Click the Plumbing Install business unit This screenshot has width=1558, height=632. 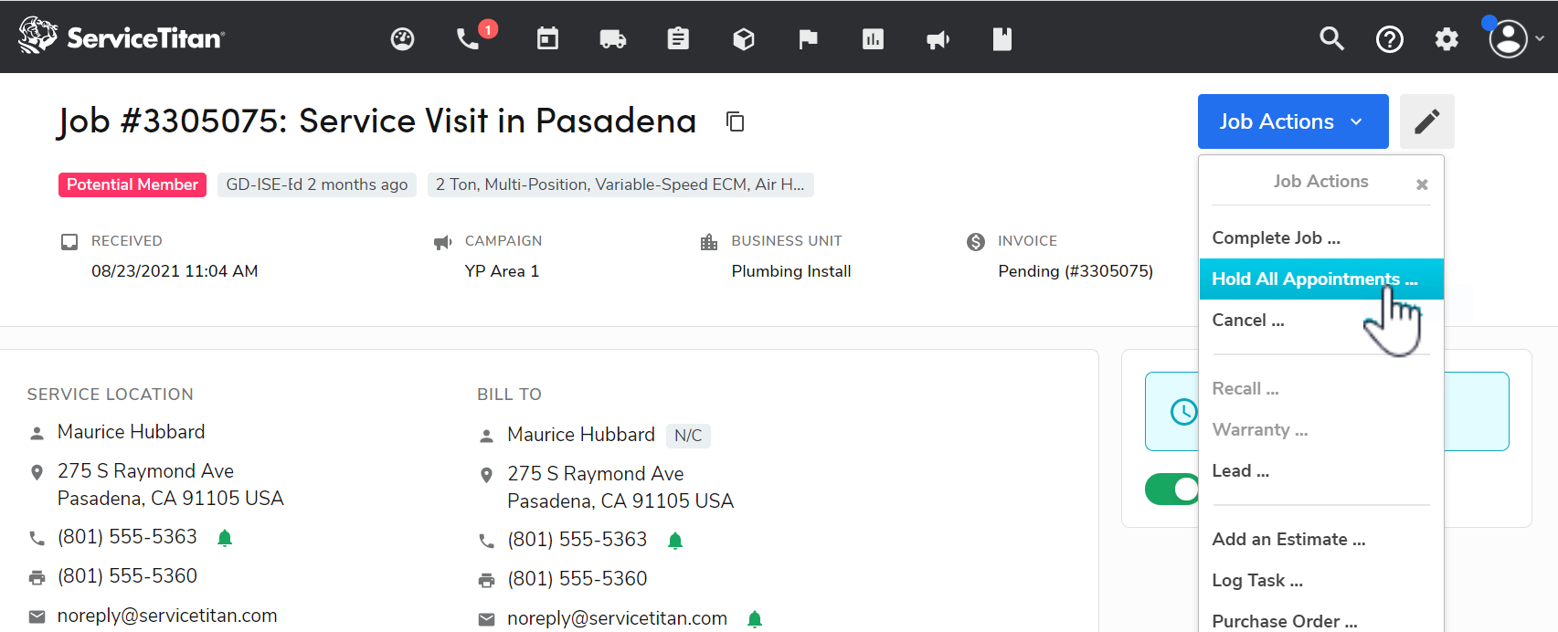791,271
